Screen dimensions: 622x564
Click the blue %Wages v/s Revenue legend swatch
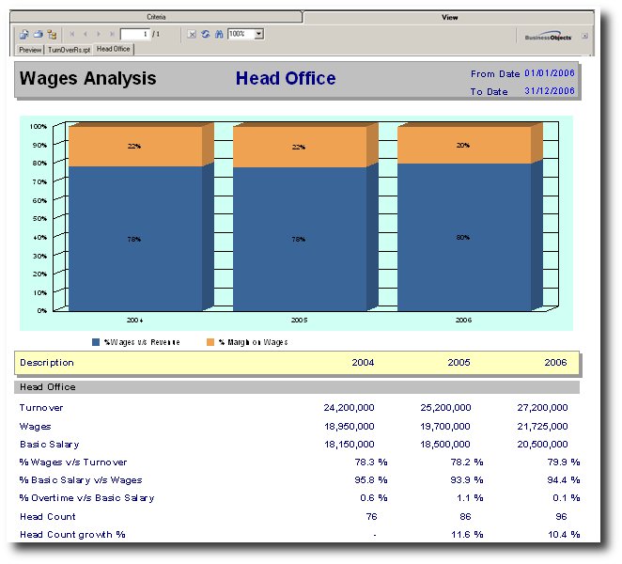point(96,342)
